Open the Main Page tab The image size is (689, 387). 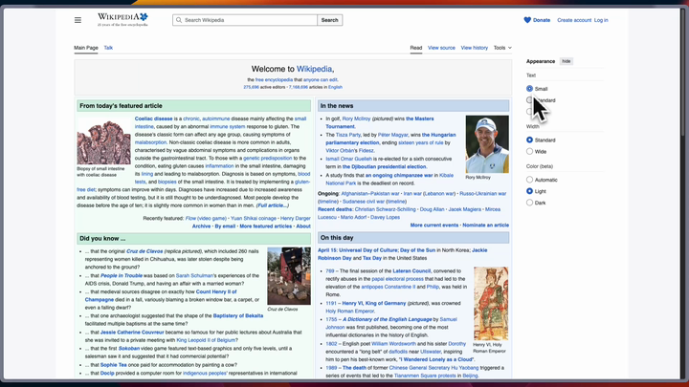tap(86, 48)
